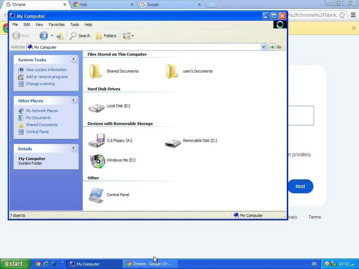Click the Back arrow toolbar button
The image size is (359, 269).
coord(21,36)
